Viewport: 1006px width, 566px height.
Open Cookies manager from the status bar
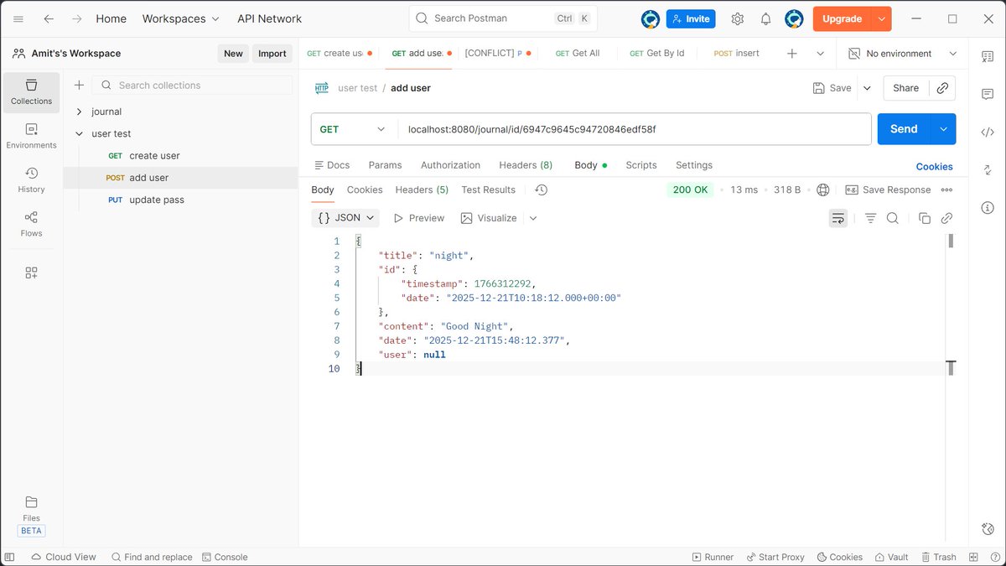(839, 556)
